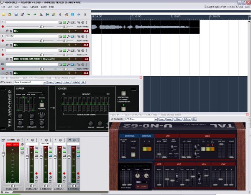Open the U-NO-62 VST program dropdown 'LFO Bass'
Viewport: 251px width, 195px height.
141,119
